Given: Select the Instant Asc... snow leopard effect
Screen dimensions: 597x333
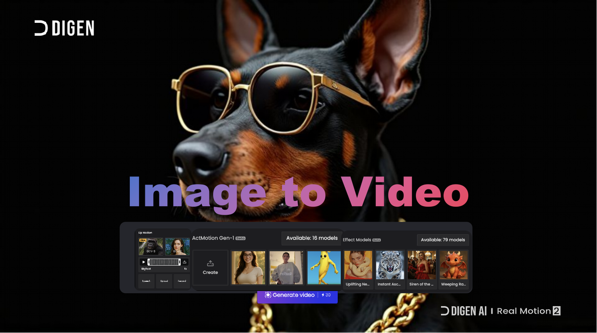Looking at the screenshot, I should 390,269.
